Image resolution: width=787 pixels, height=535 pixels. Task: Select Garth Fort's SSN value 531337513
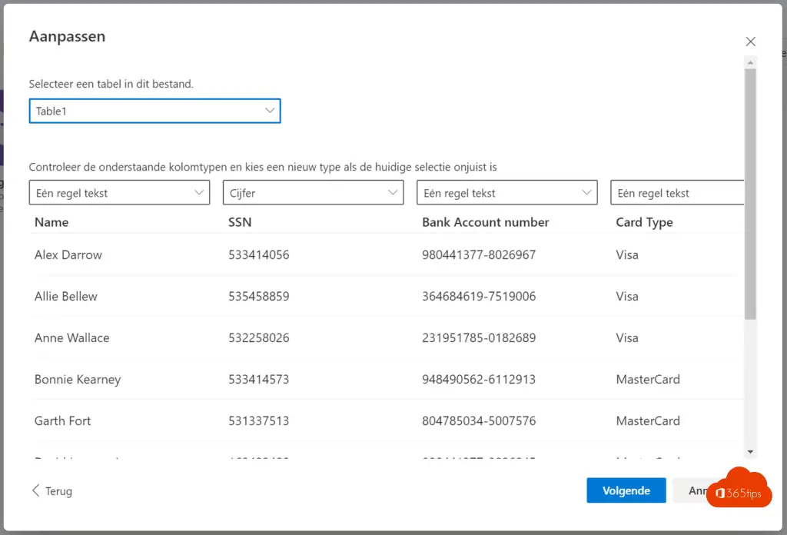tap(258, 421)
